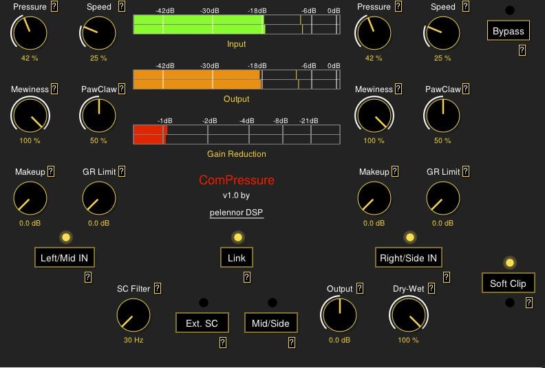
Task: Enable the Ext. SC sidechain button
Action: [202, 323]
